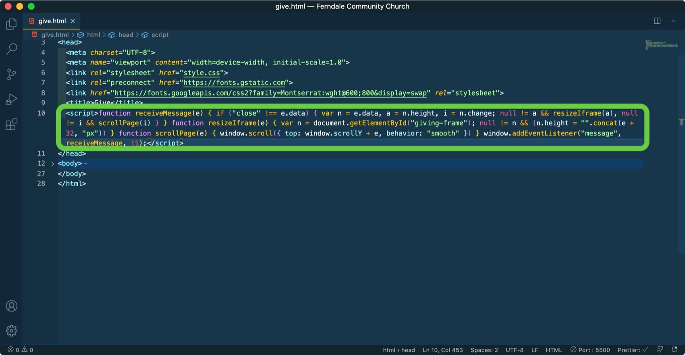
Task: Open the Source Control view
Action: click(x=12, y=74)
